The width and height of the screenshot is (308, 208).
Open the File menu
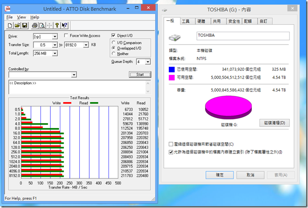pos(10,17)
